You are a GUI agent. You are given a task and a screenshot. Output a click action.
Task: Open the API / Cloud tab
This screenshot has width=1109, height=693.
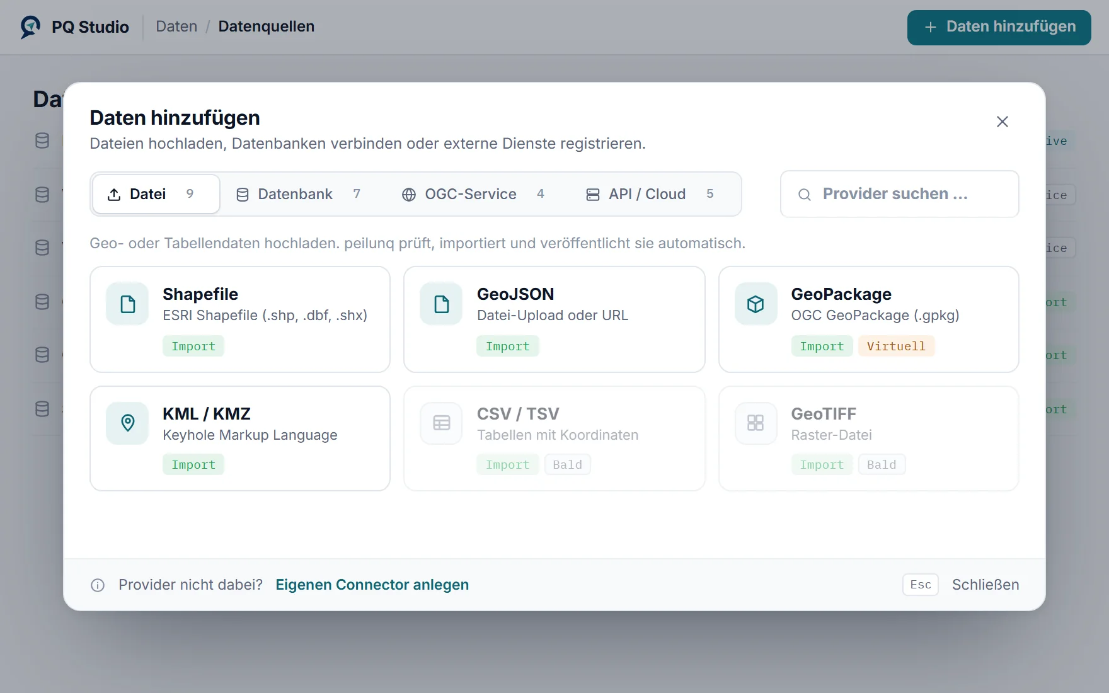(x=650, y=194)
